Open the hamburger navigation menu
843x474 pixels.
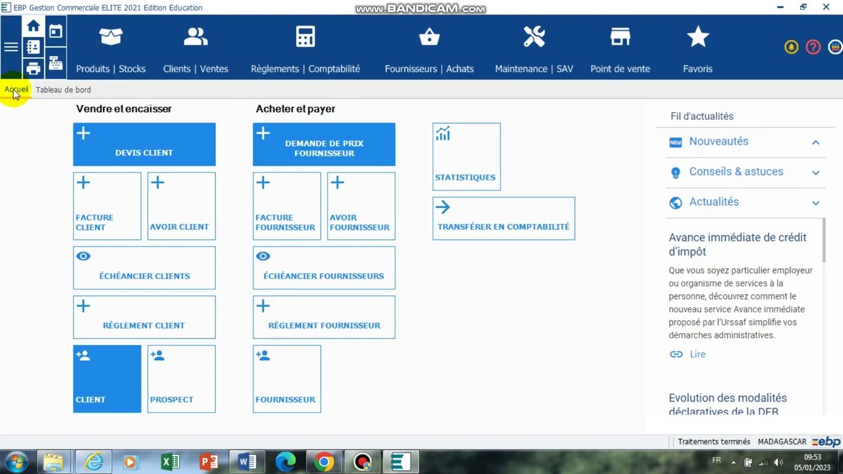11,47
